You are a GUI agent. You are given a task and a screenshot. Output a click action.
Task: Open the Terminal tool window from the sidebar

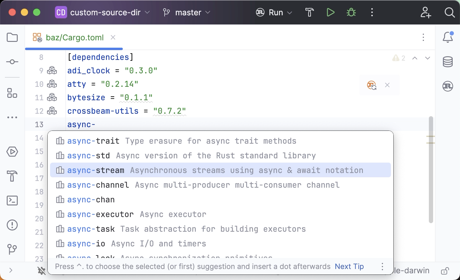click(12, 201)
